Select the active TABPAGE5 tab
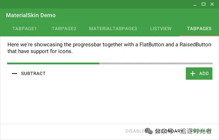 [199, 29]
